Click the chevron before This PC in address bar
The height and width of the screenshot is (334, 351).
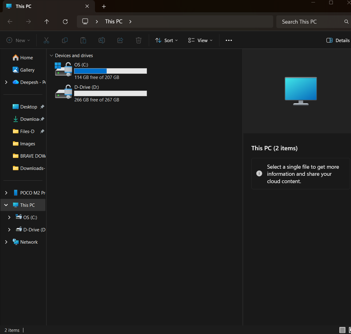97,22
